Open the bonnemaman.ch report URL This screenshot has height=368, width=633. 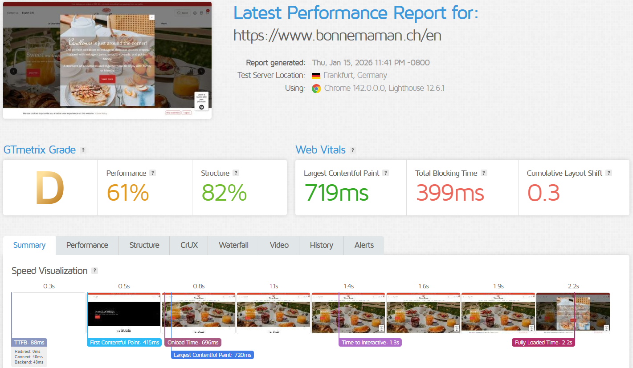(337, 35)
